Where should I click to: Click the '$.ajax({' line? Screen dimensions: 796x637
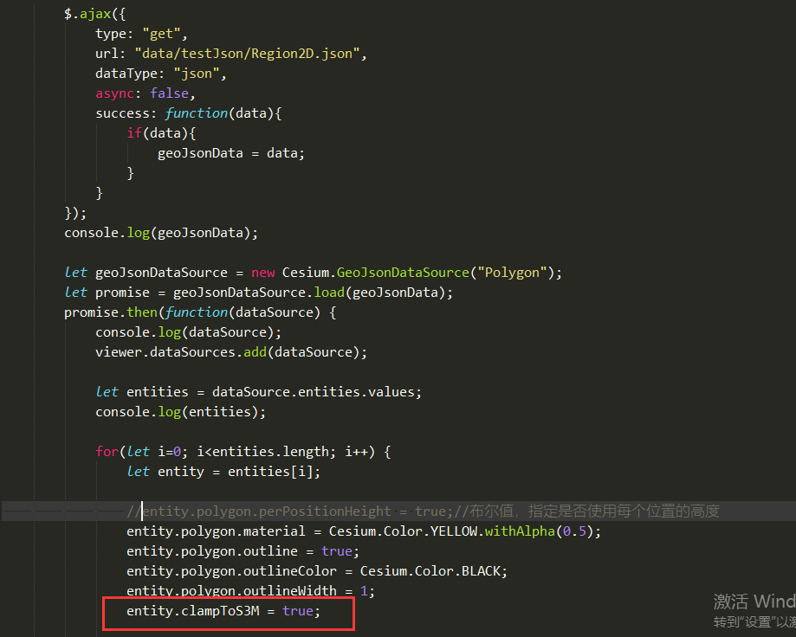pyautogui.click(x=94, y=14)
